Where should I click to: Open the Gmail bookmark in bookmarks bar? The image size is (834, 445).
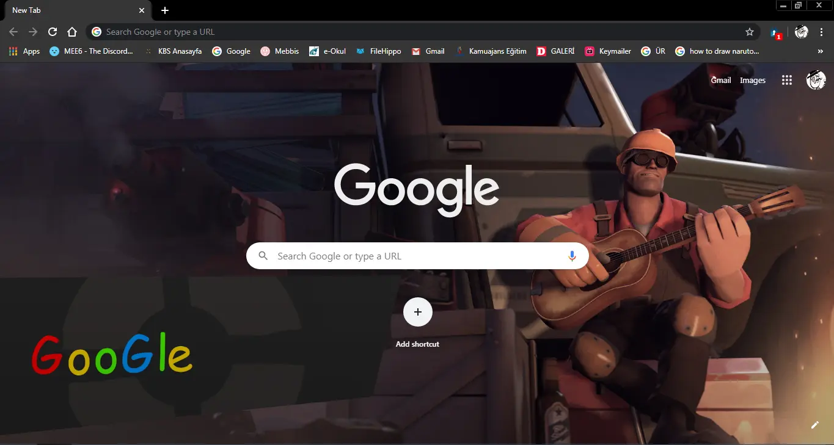(x=428, y=51)
